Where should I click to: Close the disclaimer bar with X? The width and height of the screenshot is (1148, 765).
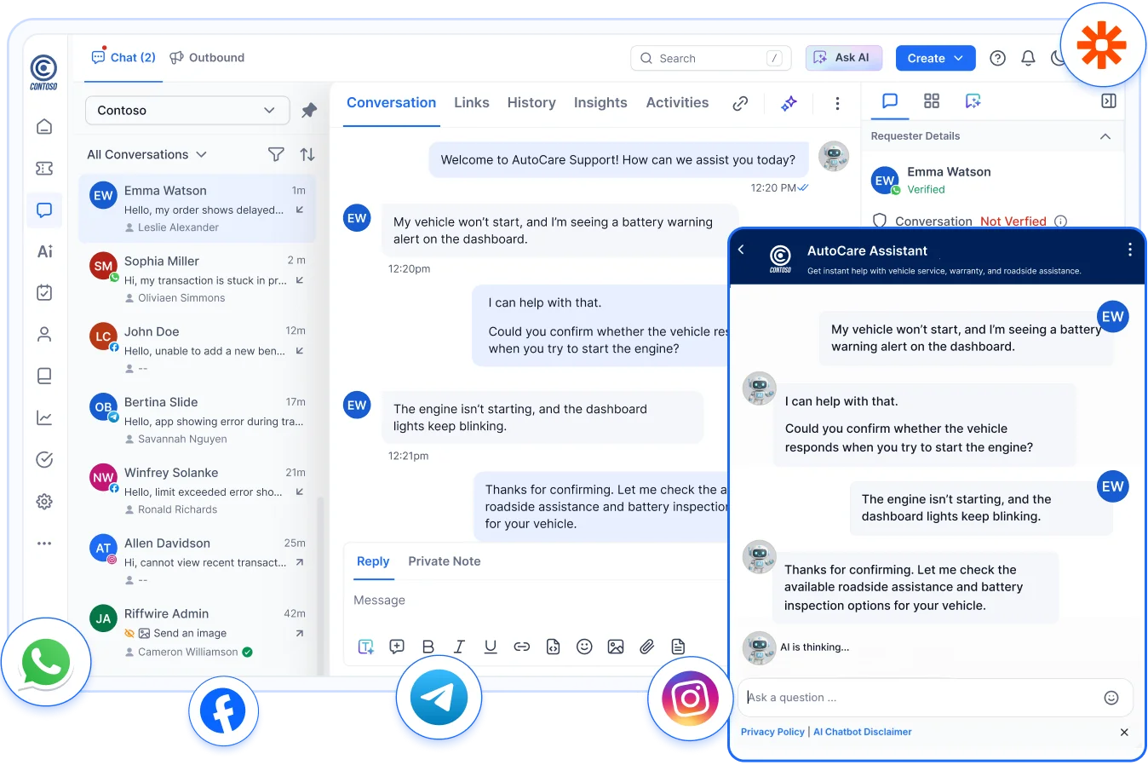(x=1124, y=732)
